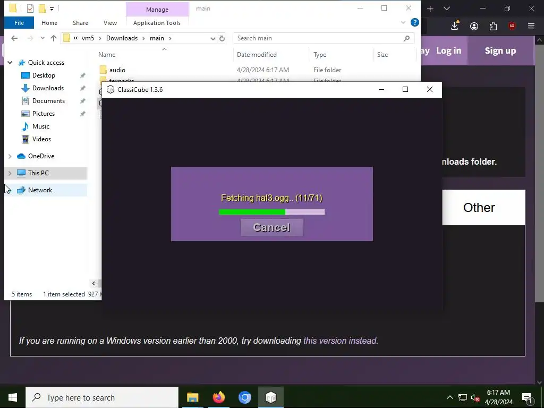Open the View ribbon tab

(x=110, y=23)
